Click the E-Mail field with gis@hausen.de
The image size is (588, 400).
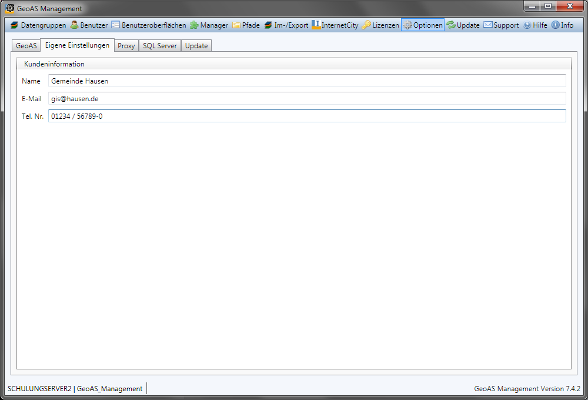(307, 98)
